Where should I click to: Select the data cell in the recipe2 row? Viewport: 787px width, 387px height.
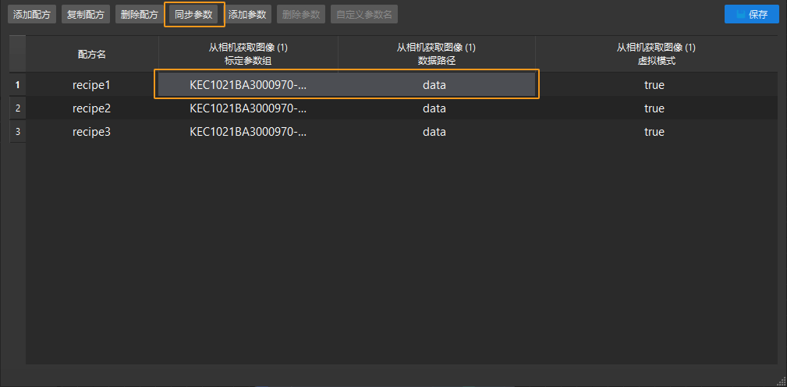(x=436, y=108)
